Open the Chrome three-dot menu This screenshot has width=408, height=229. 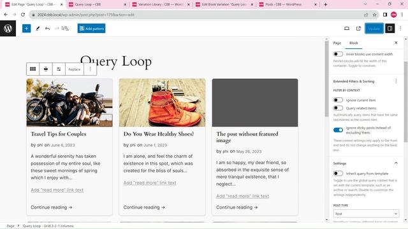402,15
